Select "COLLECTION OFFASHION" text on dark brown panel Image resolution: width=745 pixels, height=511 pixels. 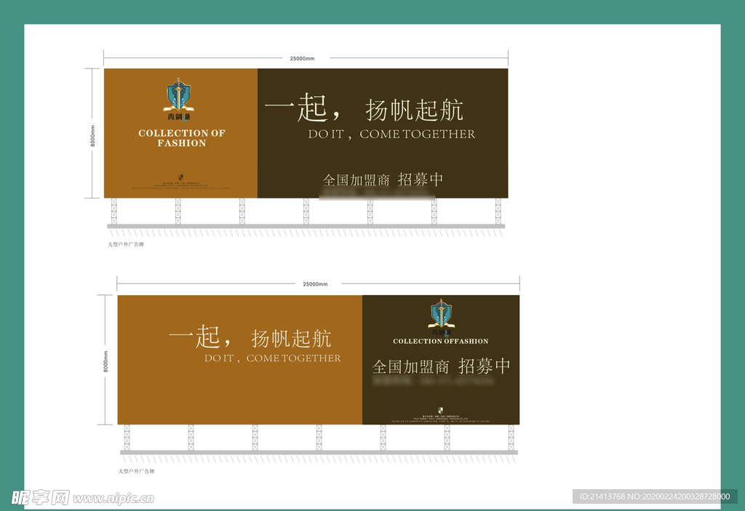point(440,341)
